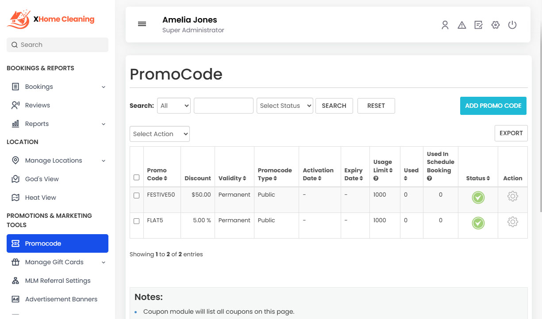Select all promo codes via header checkbox

(136, 177)
